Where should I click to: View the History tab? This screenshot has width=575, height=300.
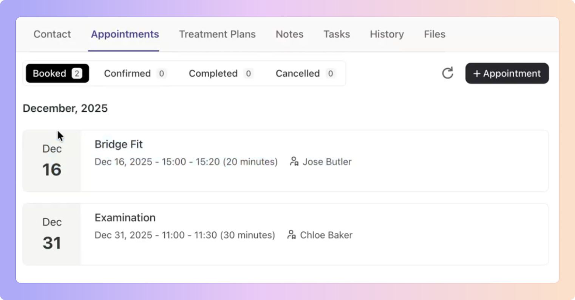click(387, 34)
